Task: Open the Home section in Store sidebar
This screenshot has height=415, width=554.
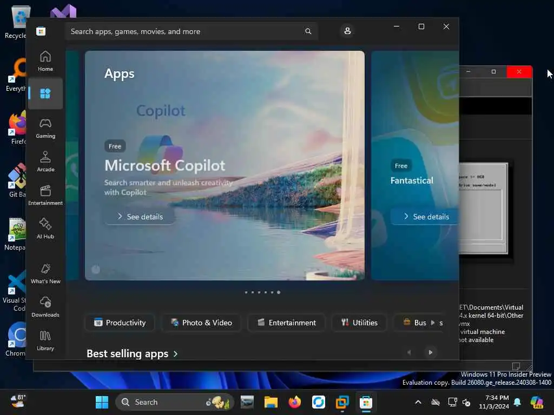Action: pyautogui.click(x=45, y=61)
